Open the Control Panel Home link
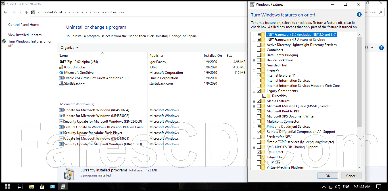The height and width of the screenshot is (191, 388). pyautogui.click(x=24, y=25)
